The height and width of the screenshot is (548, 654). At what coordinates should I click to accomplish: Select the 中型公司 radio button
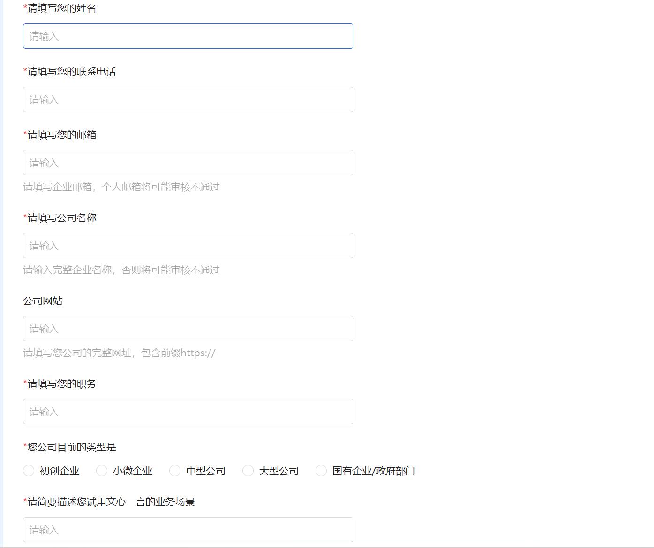click(175, 471)
